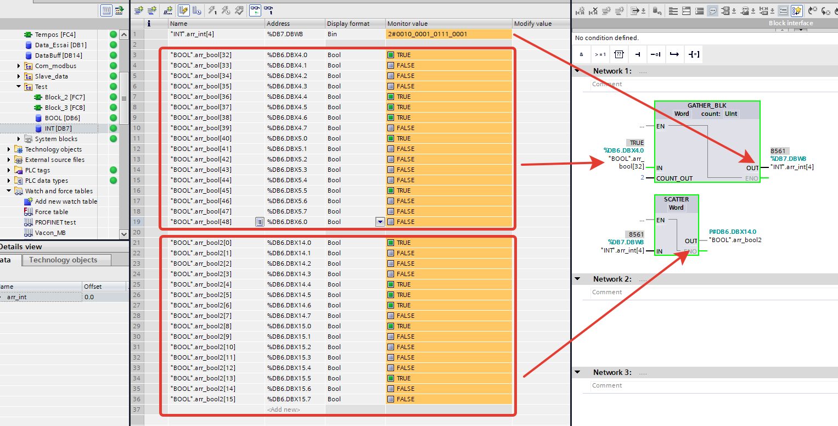
Task: Click the Monitor once glasses icon
Action: click(x=268, y=10)
